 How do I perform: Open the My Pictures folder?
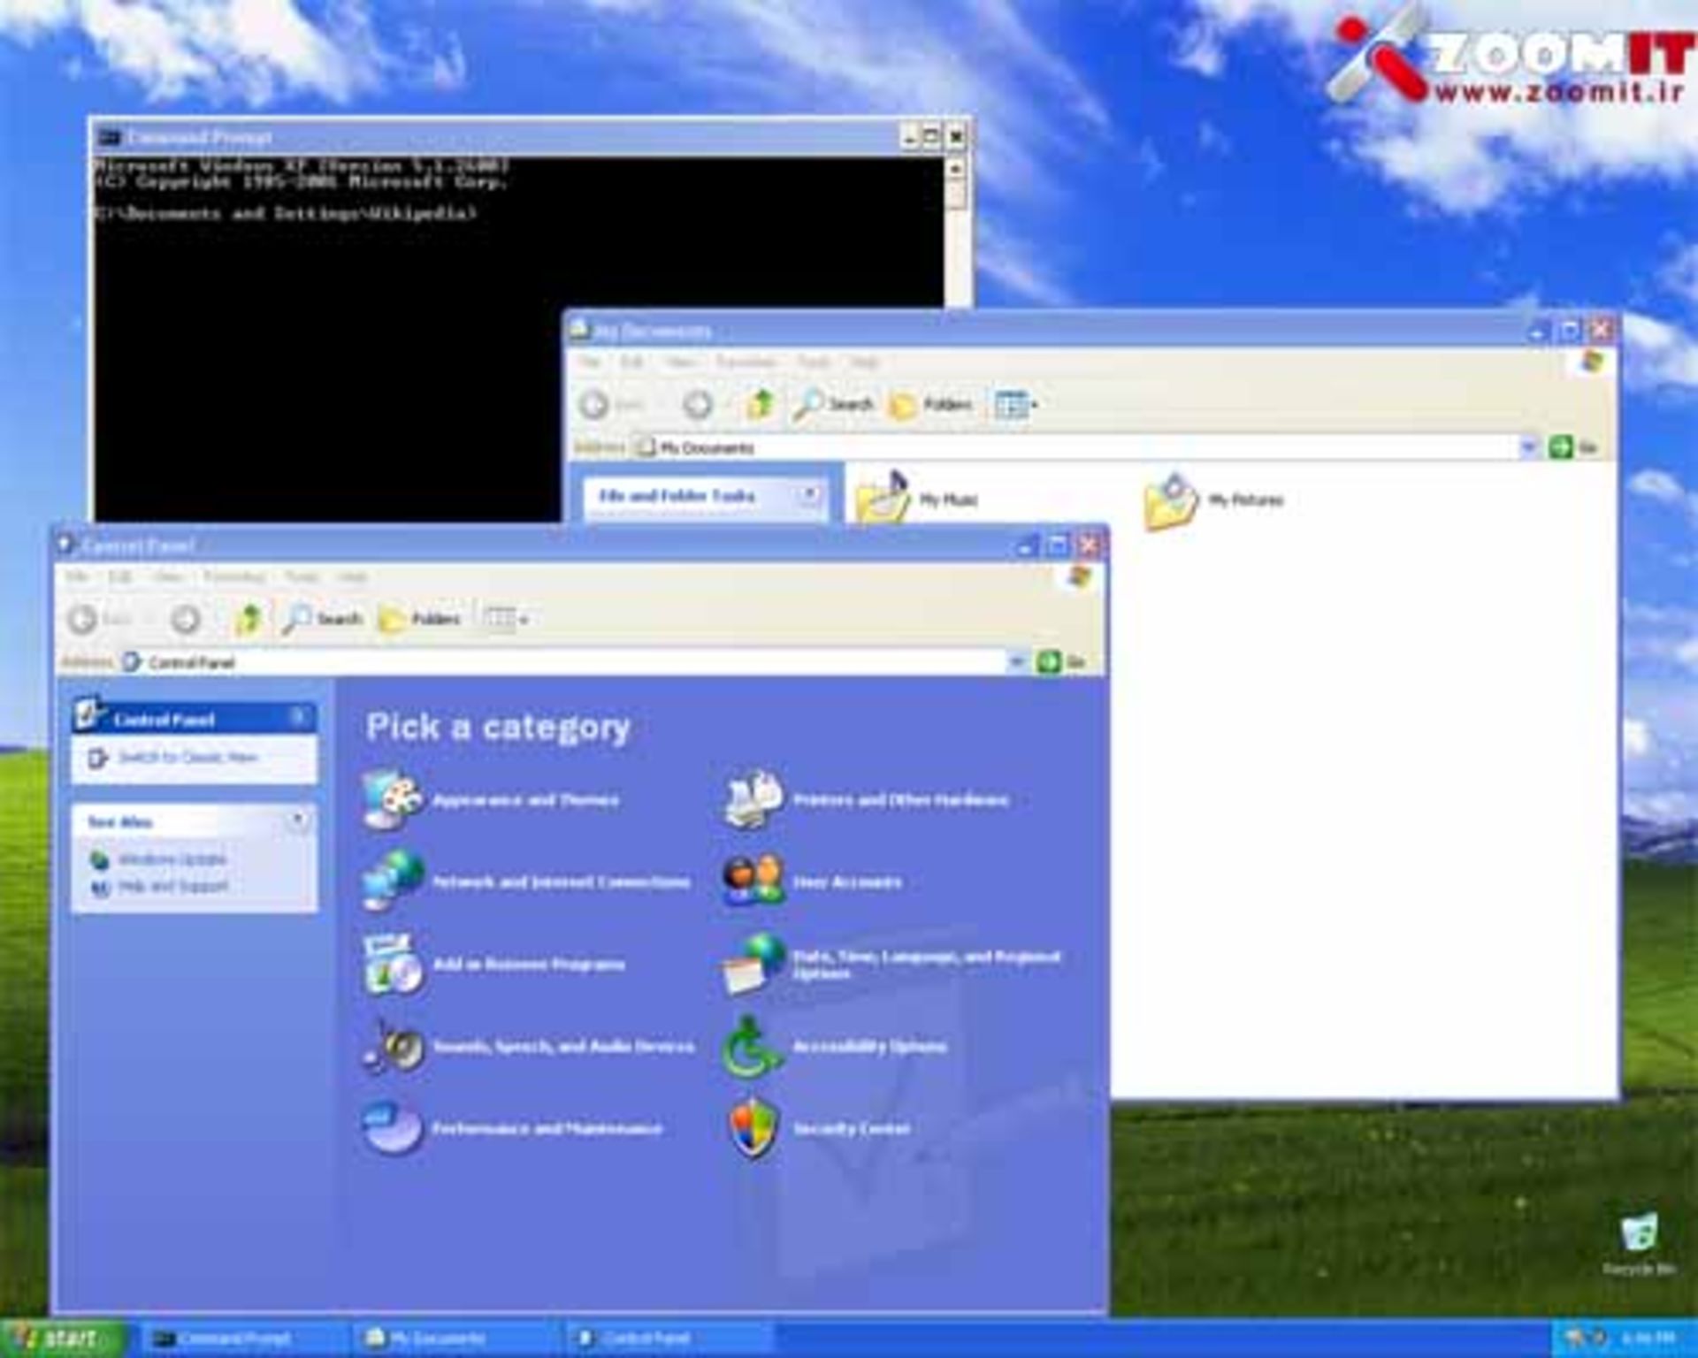(1212, 500)
